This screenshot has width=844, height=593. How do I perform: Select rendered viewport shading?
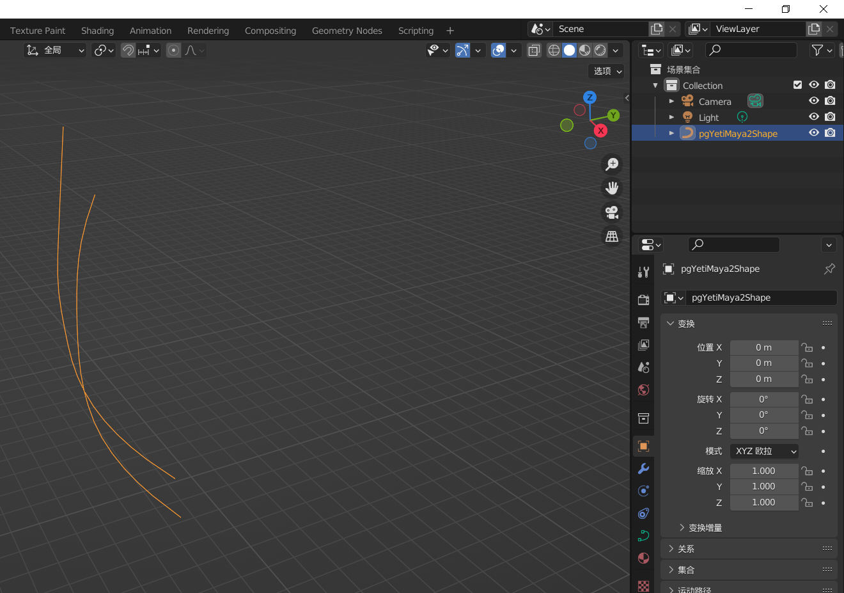click(600, 51)
